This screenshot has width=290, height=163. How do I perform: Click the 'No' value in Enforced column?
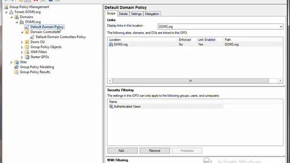click(181, 44)
